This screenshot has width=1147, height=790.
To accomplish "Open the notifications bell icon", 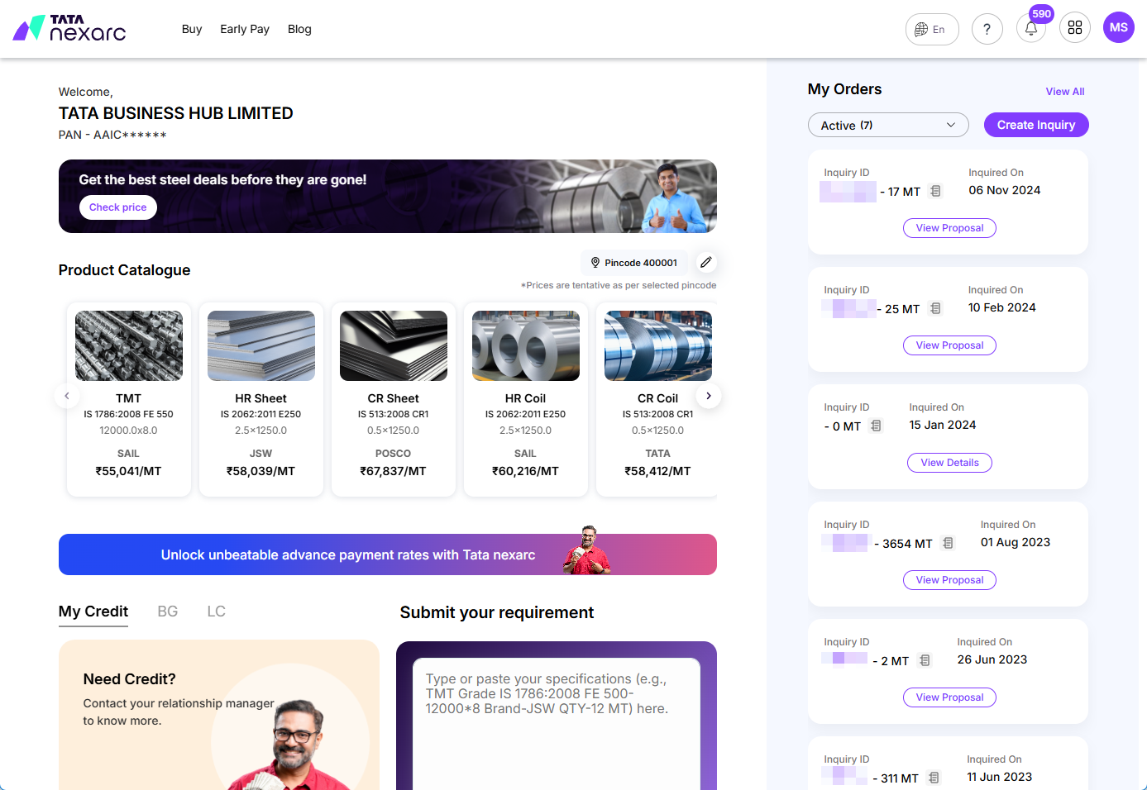I will (x=1031, y=29).
